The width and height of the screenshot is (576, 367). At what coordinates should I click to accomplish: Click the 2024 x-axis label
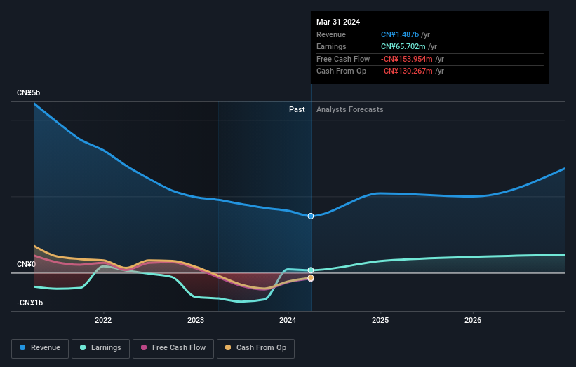pos(288,320)
